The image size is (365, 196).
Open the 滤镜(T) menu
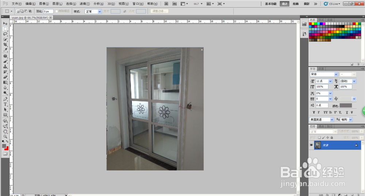pos(85,4)
